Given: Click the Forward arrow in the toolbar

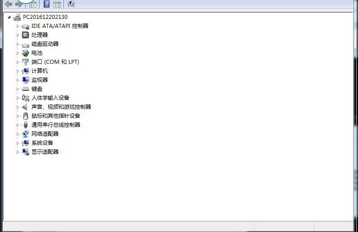Looking at the screenshot, I should [x=19, y=4].
